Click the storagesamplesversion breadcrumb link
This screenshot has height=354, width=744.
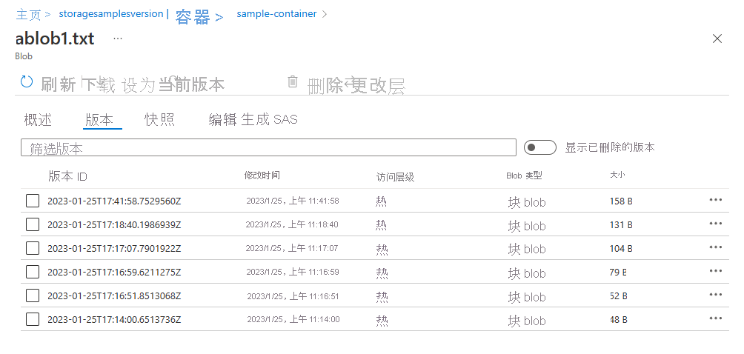110,14
